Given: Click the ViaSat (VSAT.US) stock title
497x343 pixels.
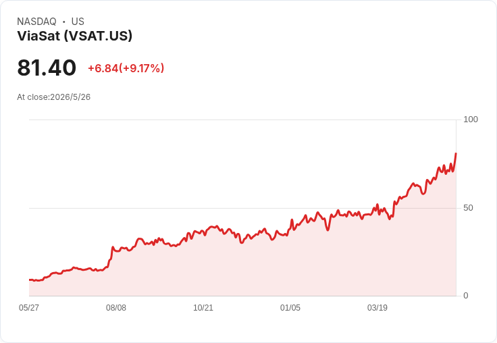Looking at the screenshot, I should point(74,36).
